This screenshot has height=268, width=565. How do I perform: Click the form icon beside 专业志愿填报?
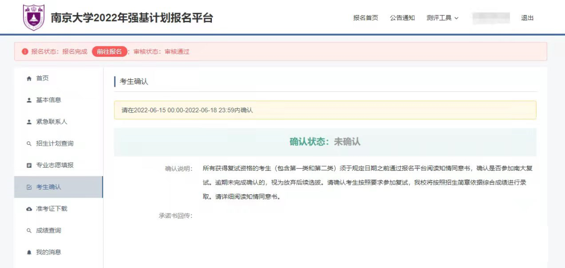pos(29,166)
